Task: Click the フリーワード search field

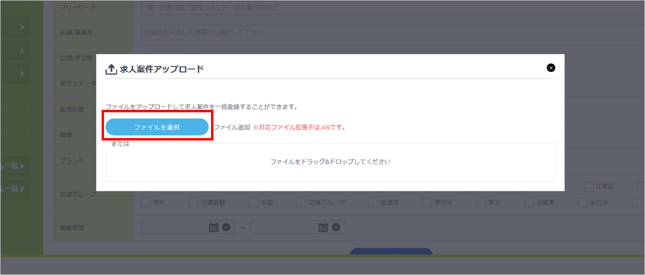Action: [x=391, y=8]
